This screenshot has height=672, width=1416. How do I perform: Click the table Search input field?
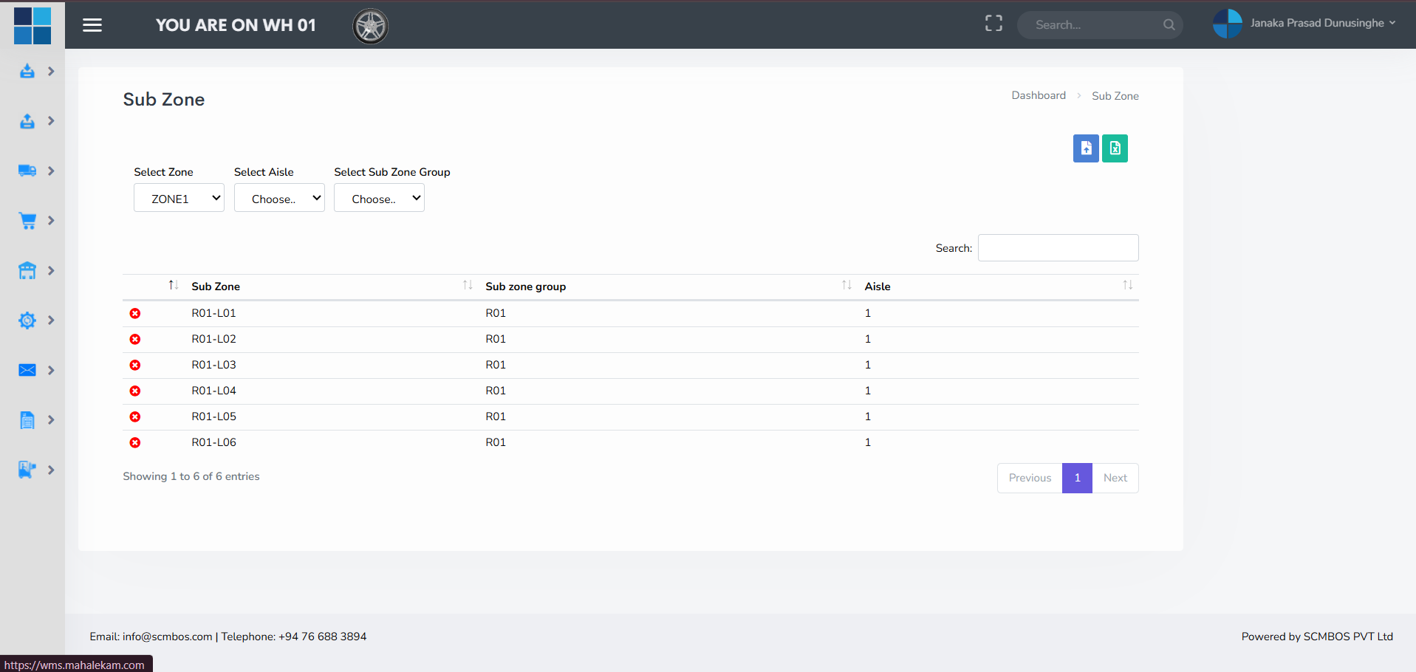(1058, 248)
